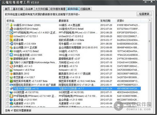Screen dimensions: 157x115
Task: Select the 成语字典 software name
Action: pos(18,40)
